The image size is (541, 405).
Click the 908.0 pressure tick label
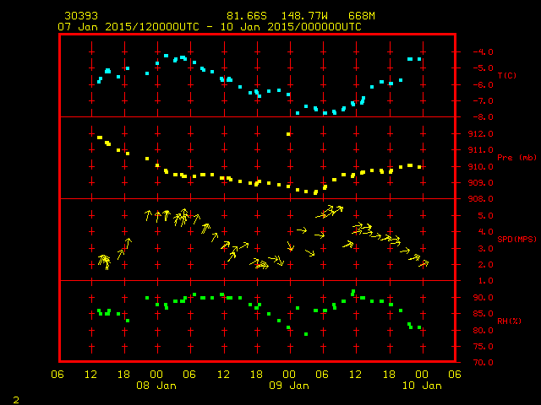tap(481, 199)
